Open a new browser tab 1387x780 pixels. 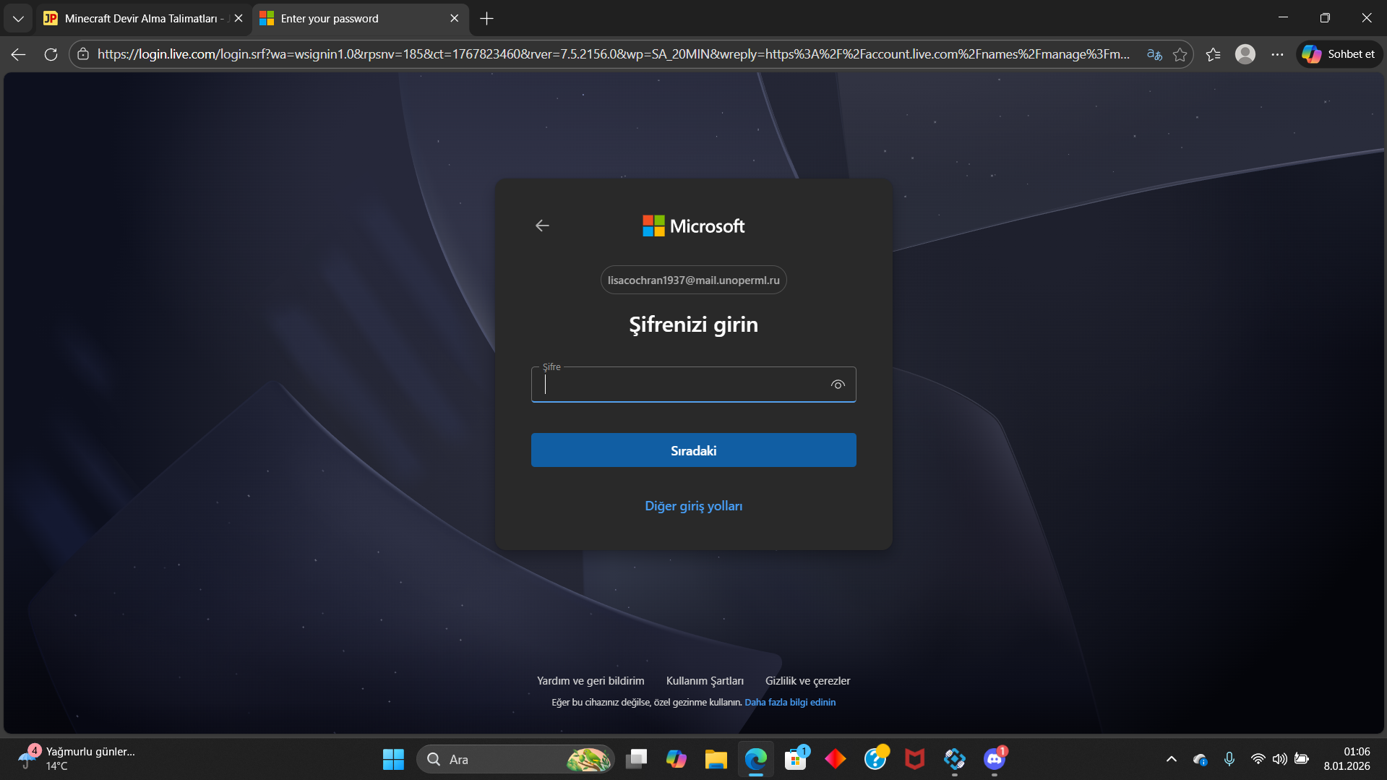tap(487, 19)
